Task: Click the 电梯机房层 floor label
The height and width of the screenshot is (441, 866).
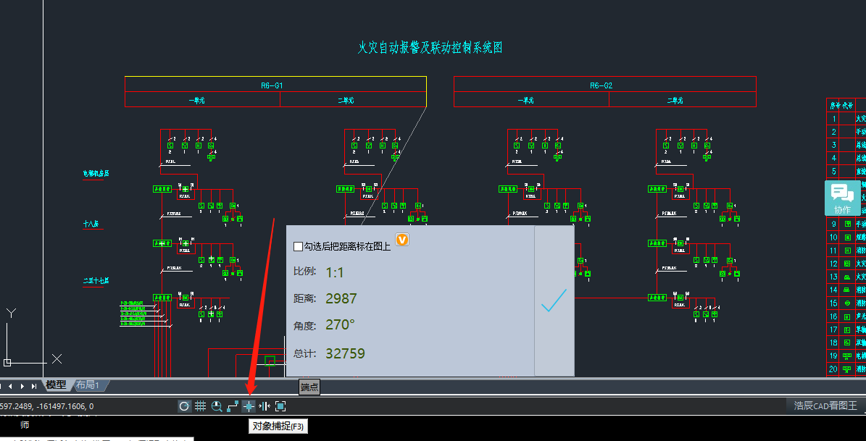Action: [x=96, y=173]
